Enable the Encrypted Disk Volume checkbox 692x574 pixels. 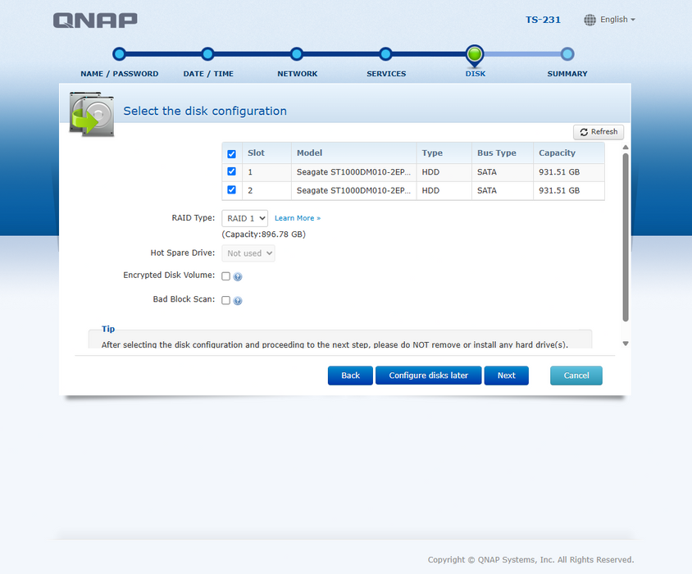point(226,276)
